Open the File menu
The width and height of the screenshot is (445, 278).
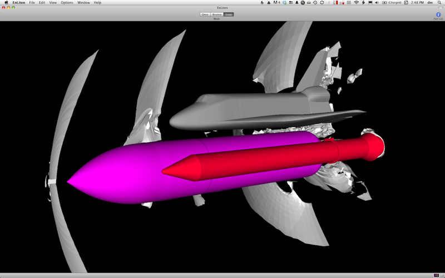point(32,3)
